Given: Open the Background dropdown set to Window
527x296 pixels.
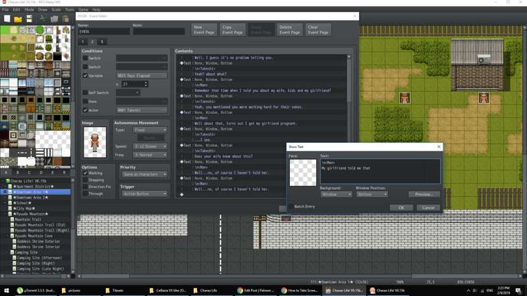Looking at the screenshot, I should [336, 195].
